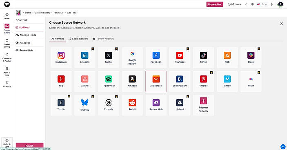Choose the TikTok source network
Image resolution: width=287 pixels, height=150 pixels.
203,58
